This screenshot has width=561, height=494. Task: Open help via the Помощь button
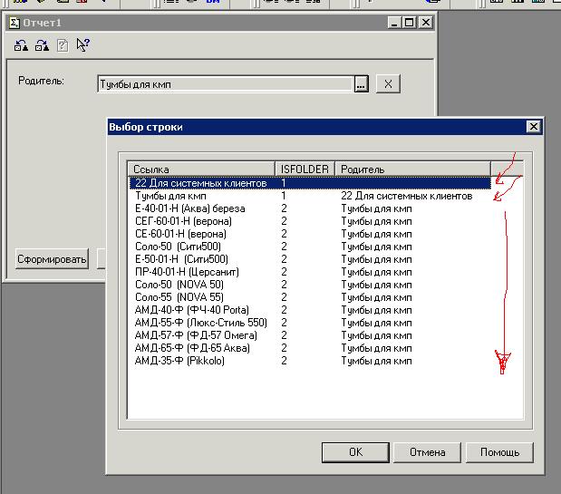[499, 452]
